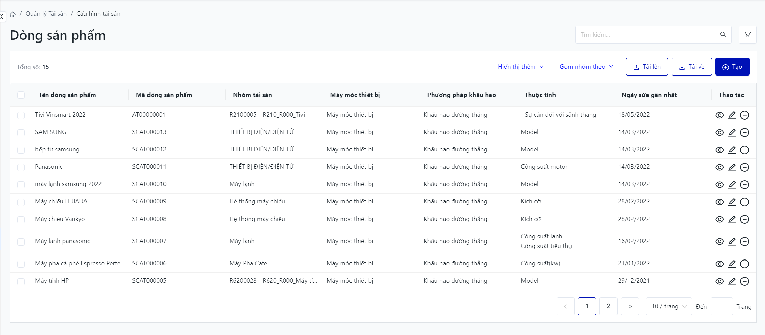This screenshot has width=765, height=335.
Task: Go to page 2 of results
Action: coord(608,306)
